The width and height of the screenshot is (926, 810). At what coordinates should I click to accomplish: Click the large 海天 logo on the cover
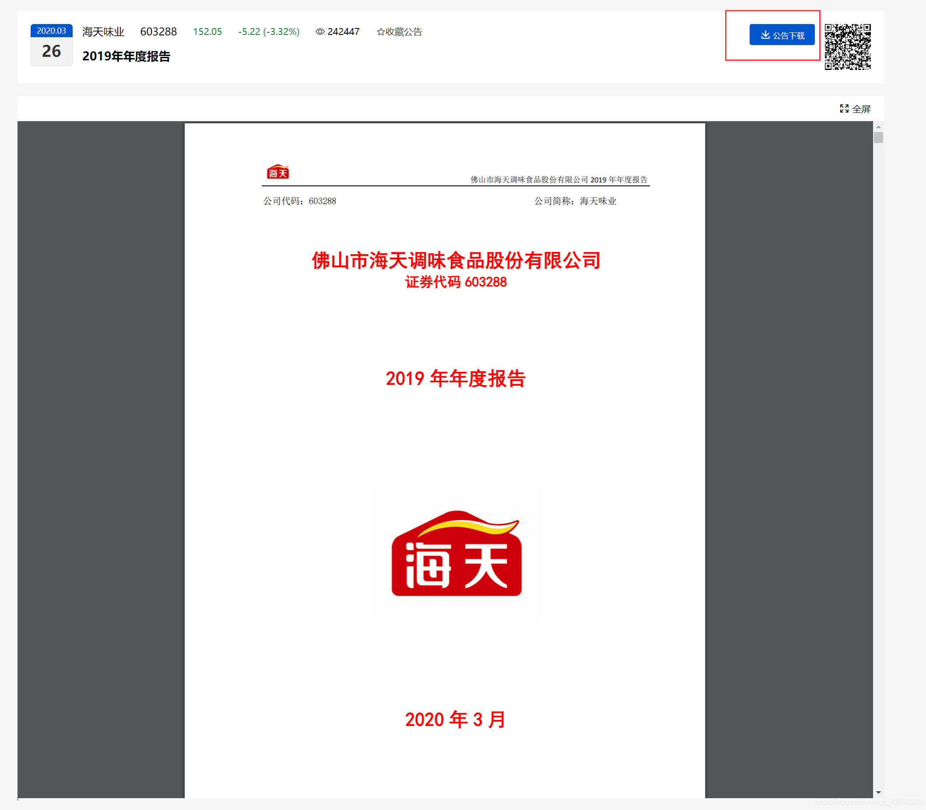[x=456, y=553]
